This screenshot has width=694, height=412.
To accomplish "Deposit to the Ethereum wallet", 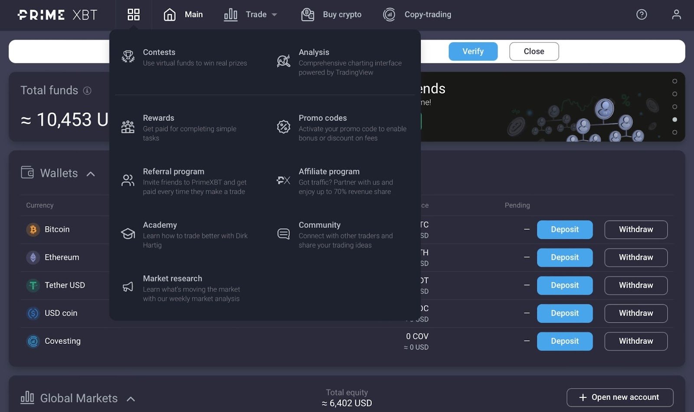I will (x=565, y=257).
